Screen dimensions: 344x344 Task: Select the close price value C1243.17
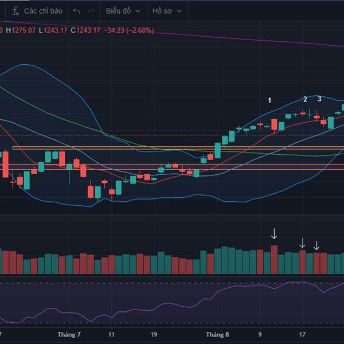coord(85,30)
